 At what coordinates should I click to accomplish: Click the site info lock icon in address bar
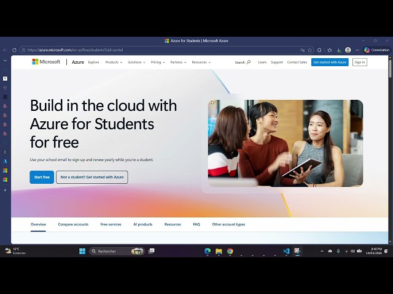(23, 50)
